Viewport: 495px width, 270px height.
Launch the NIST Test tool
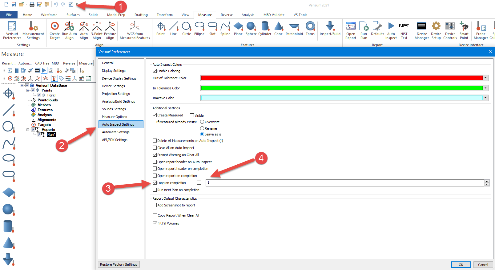(x=404, y=30)
